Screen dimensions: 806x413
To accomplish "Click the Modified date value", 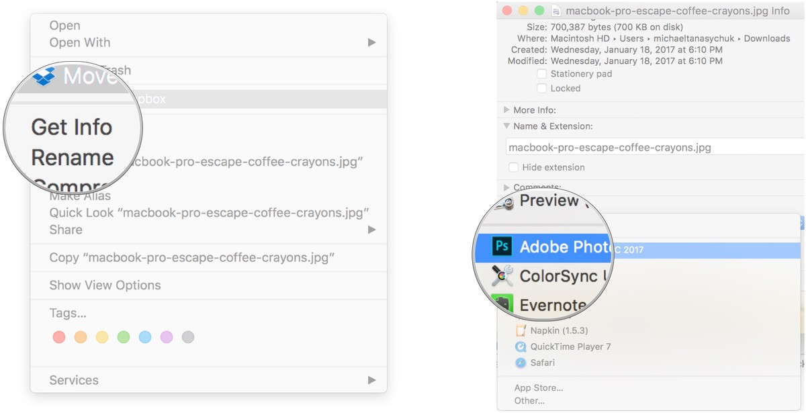I will 636,61.
